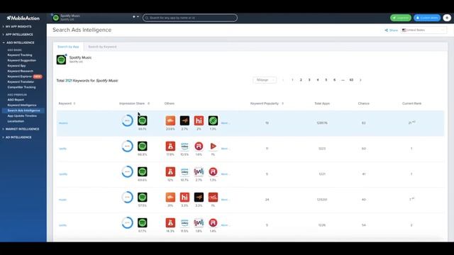Click Spotify icon showing 66.8% share
The width and height of the screenshot is (454, 255).
coord(142,146)
